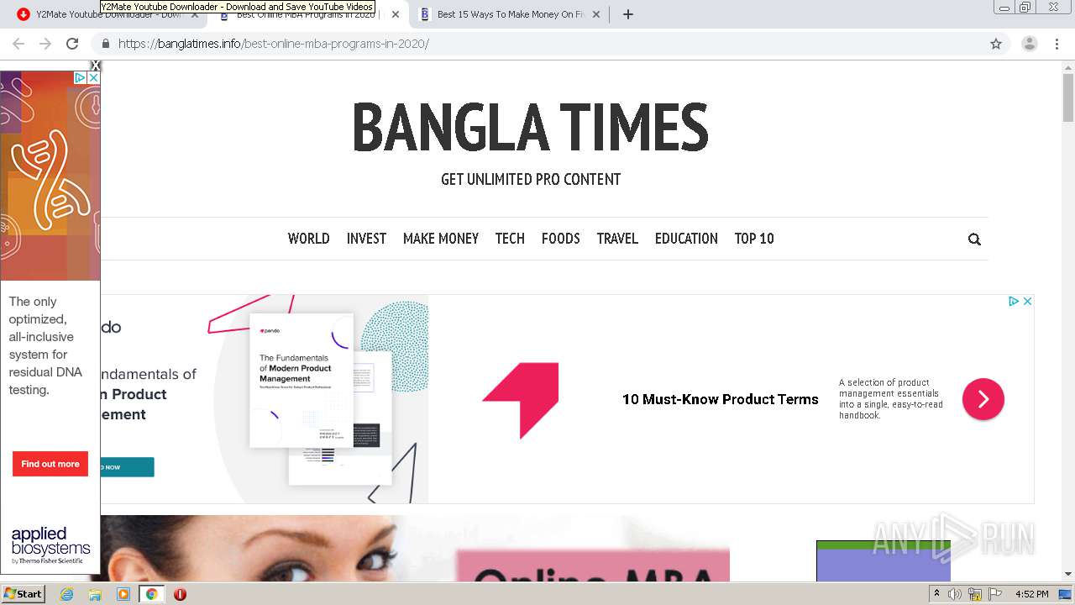Open the INVEST menu item
Image resolution: width=1075 pixels, height=605 pixels.
click(366, 239)
